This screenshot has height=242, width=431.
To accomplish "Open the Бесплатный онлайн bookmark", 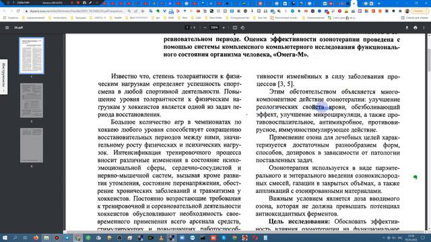I will tap(284, 17).
